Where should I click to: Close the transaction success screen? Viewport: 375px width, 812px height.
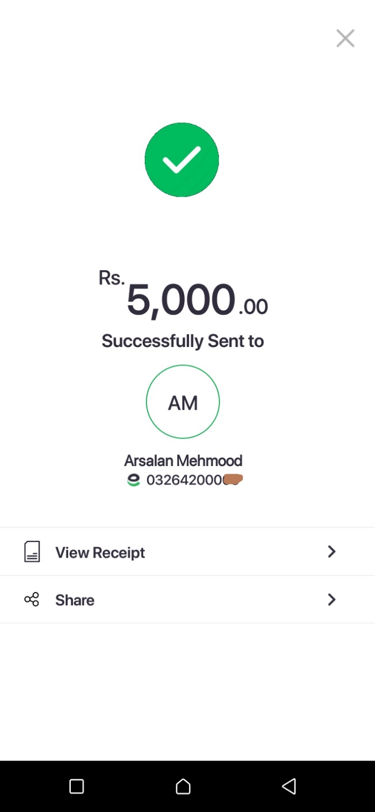point(345,38)
